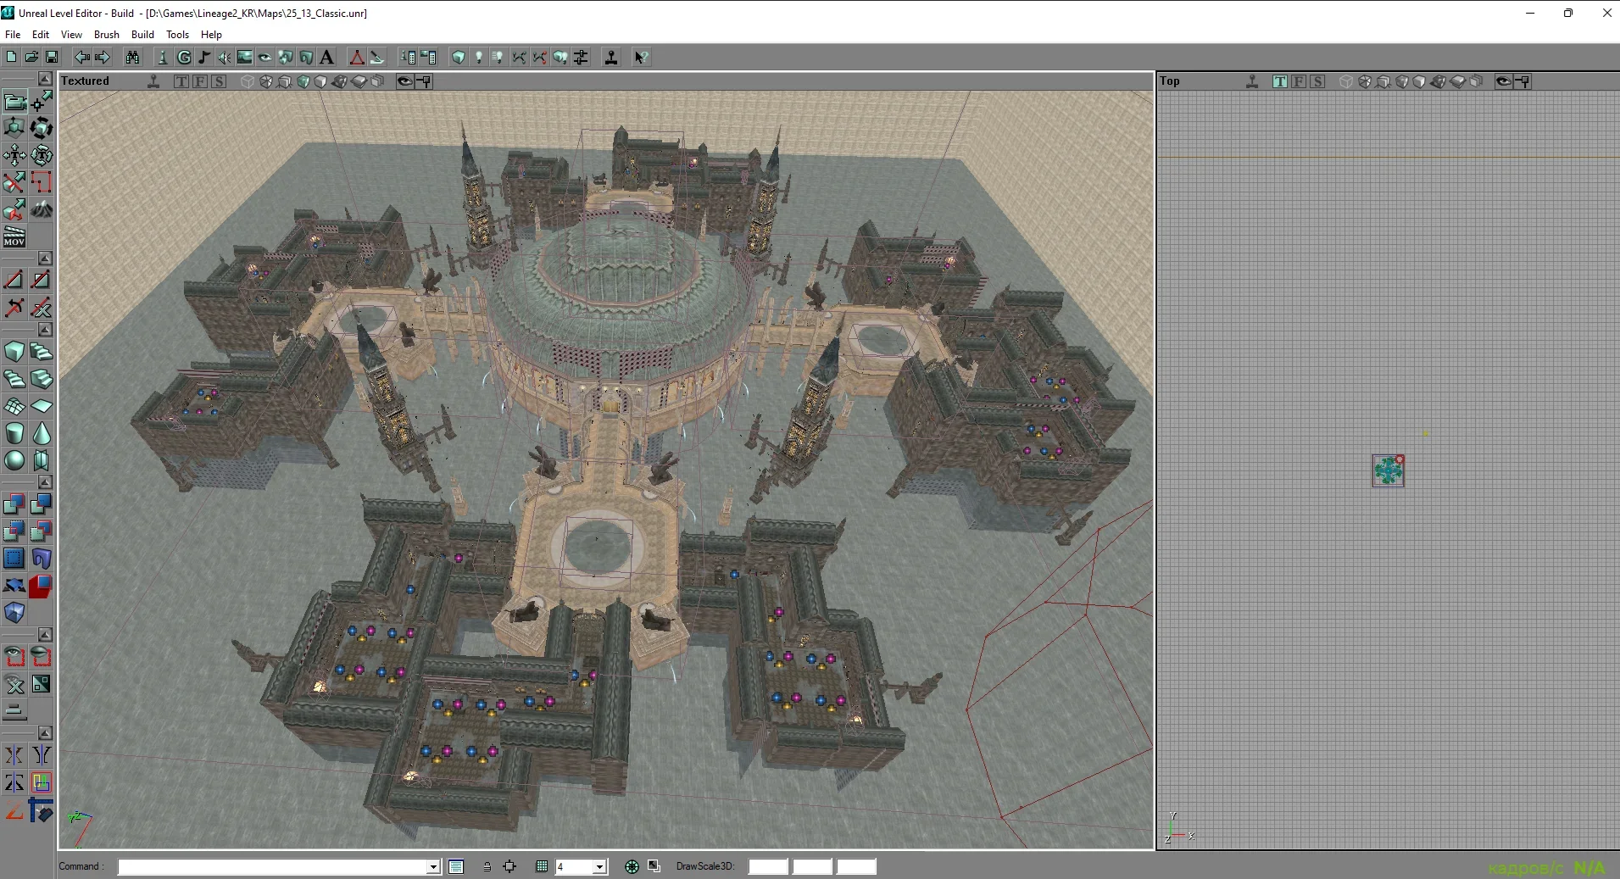Click the Build Geometry cube icon

pos(459,57)
